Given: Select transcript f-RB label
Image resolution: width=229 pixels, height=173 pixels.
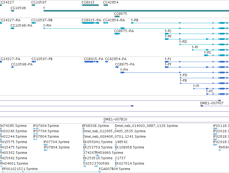Looking at the screenshot, I should click(135, 20).
